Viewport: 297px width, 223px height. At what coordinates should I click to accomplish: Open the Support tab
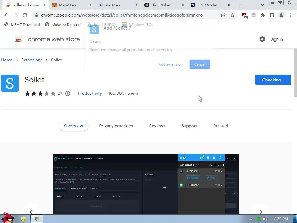[189, 126]
